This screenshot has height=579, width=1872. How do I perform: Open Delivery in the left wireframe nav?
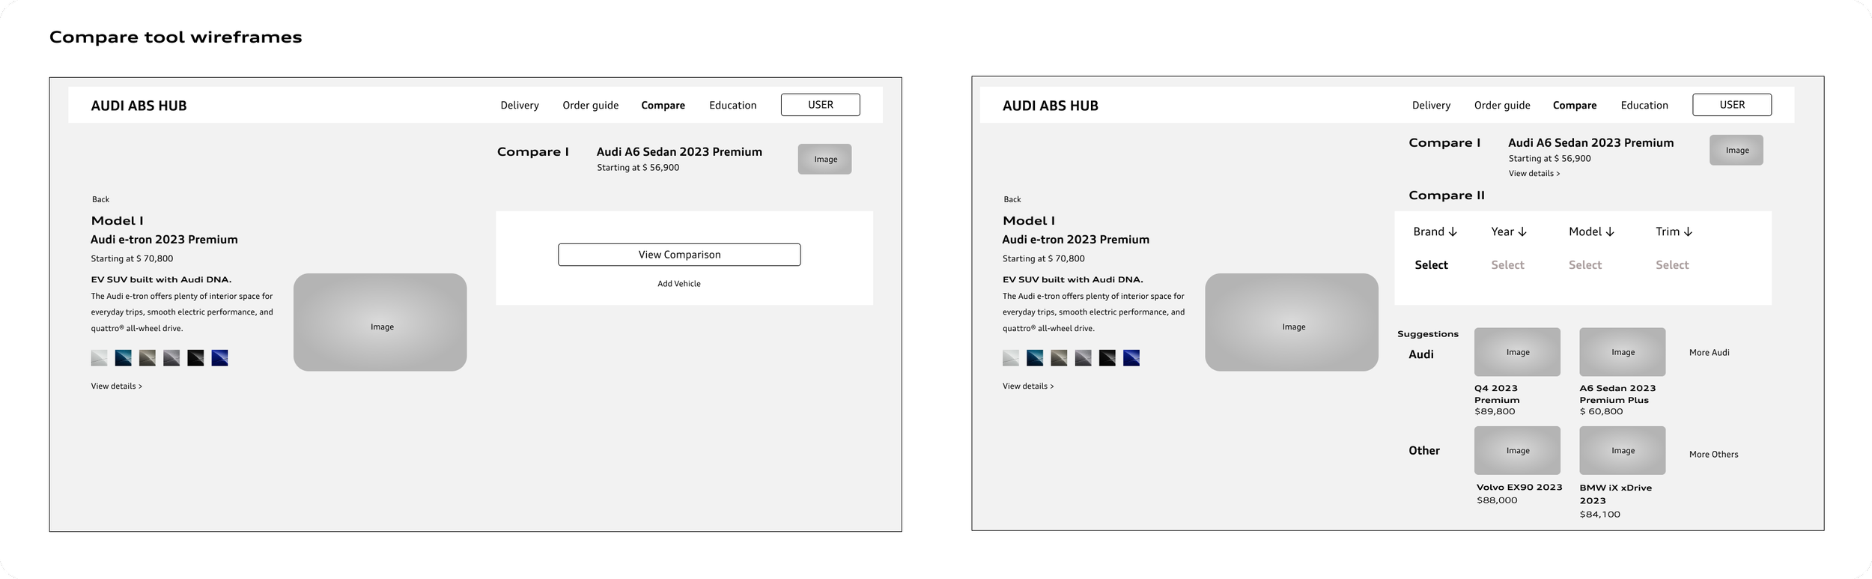click(x=519, y=106)
